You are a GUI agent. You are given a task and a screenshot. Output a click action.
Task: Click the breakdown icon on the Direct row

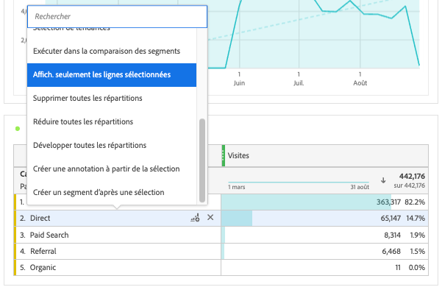click(x=195, y=218)
